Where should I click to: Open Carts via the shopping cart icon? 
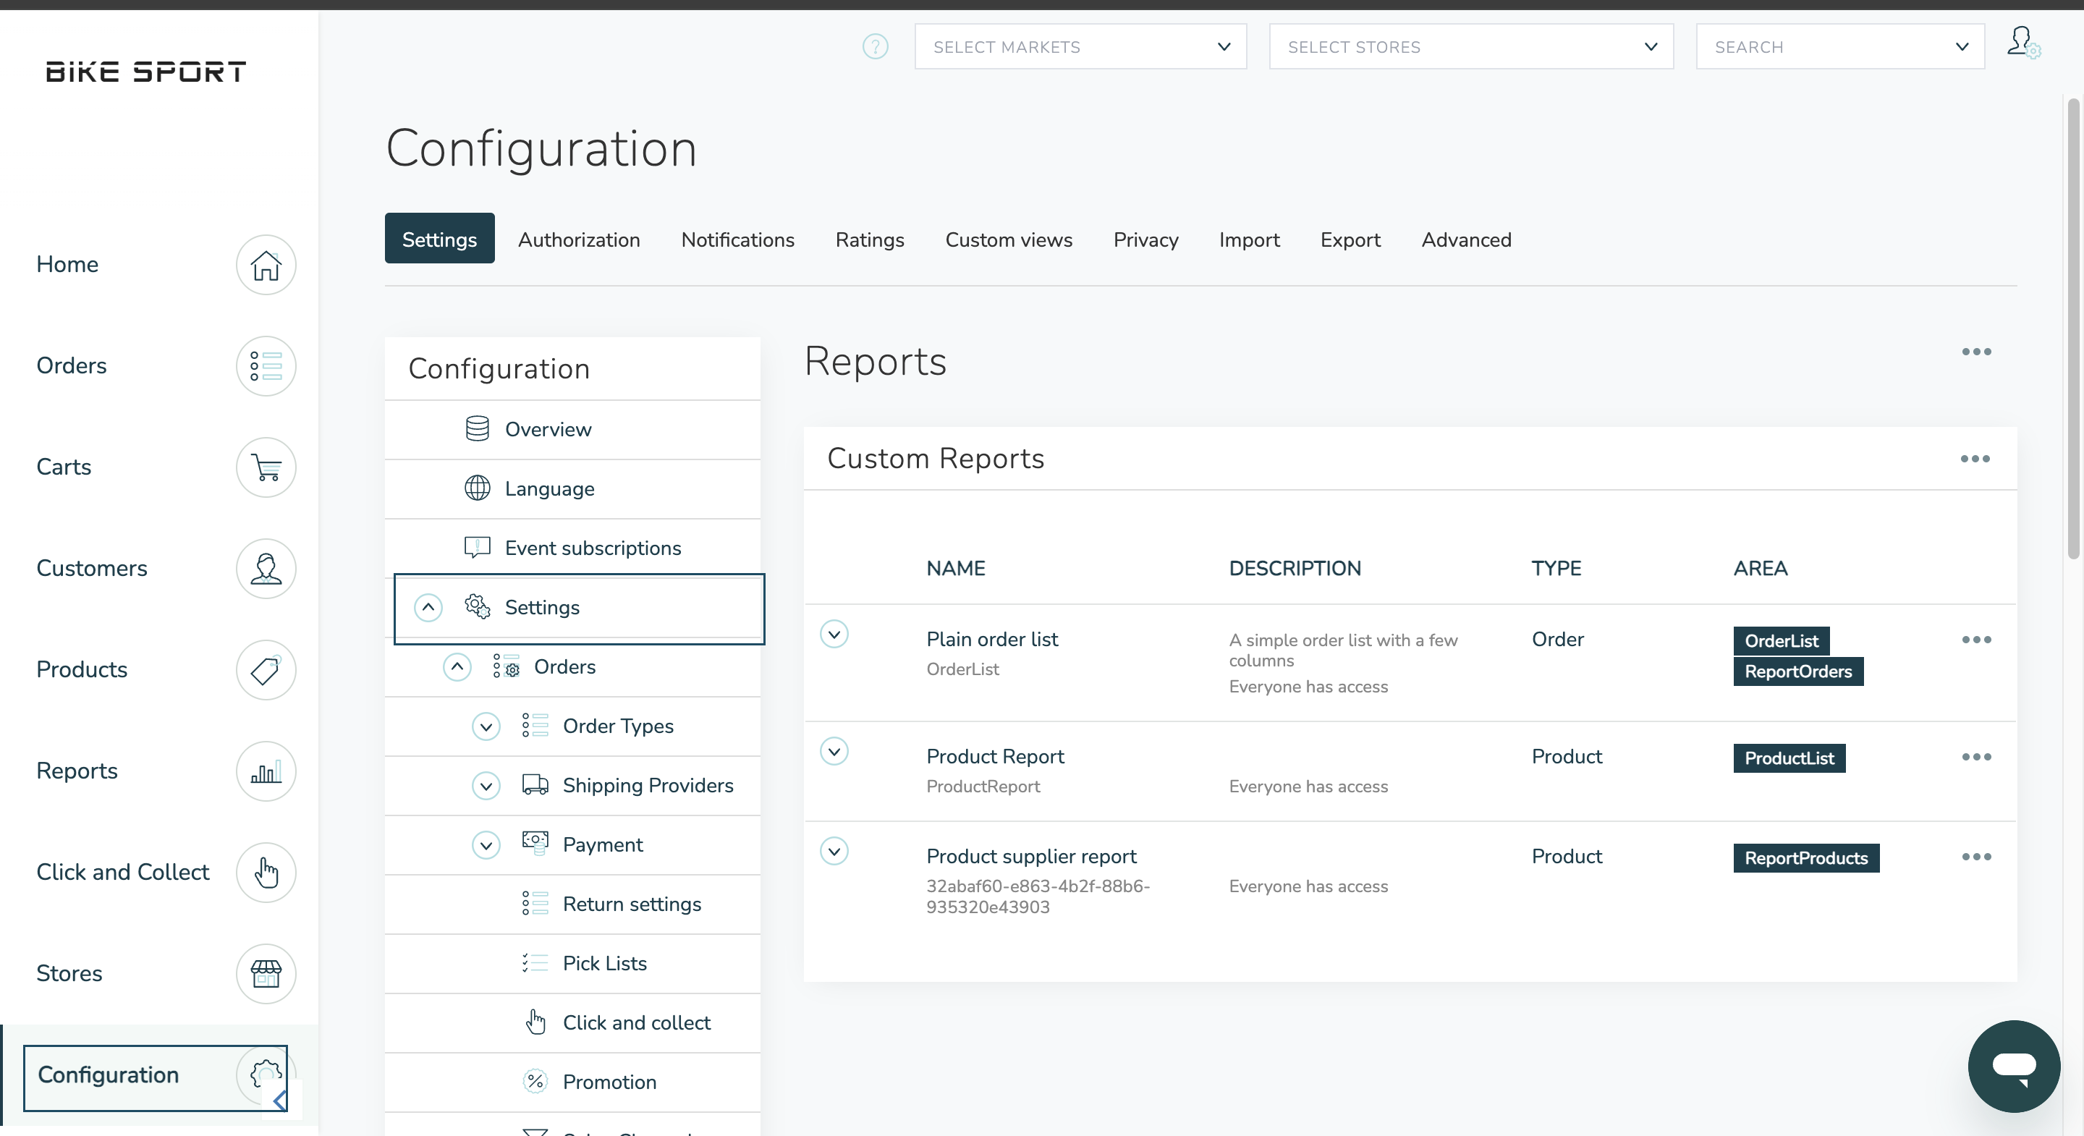pos(266,467)
